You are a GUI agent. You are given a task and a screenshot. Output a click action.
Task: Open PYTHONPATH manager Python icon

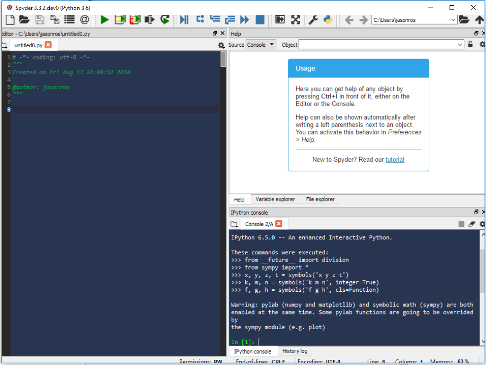pos(328,20)
